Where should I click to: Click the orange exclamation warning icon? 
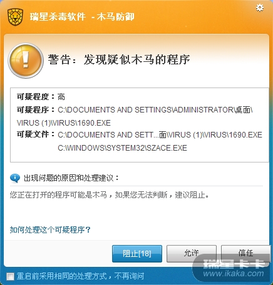(x=26, y=61)
